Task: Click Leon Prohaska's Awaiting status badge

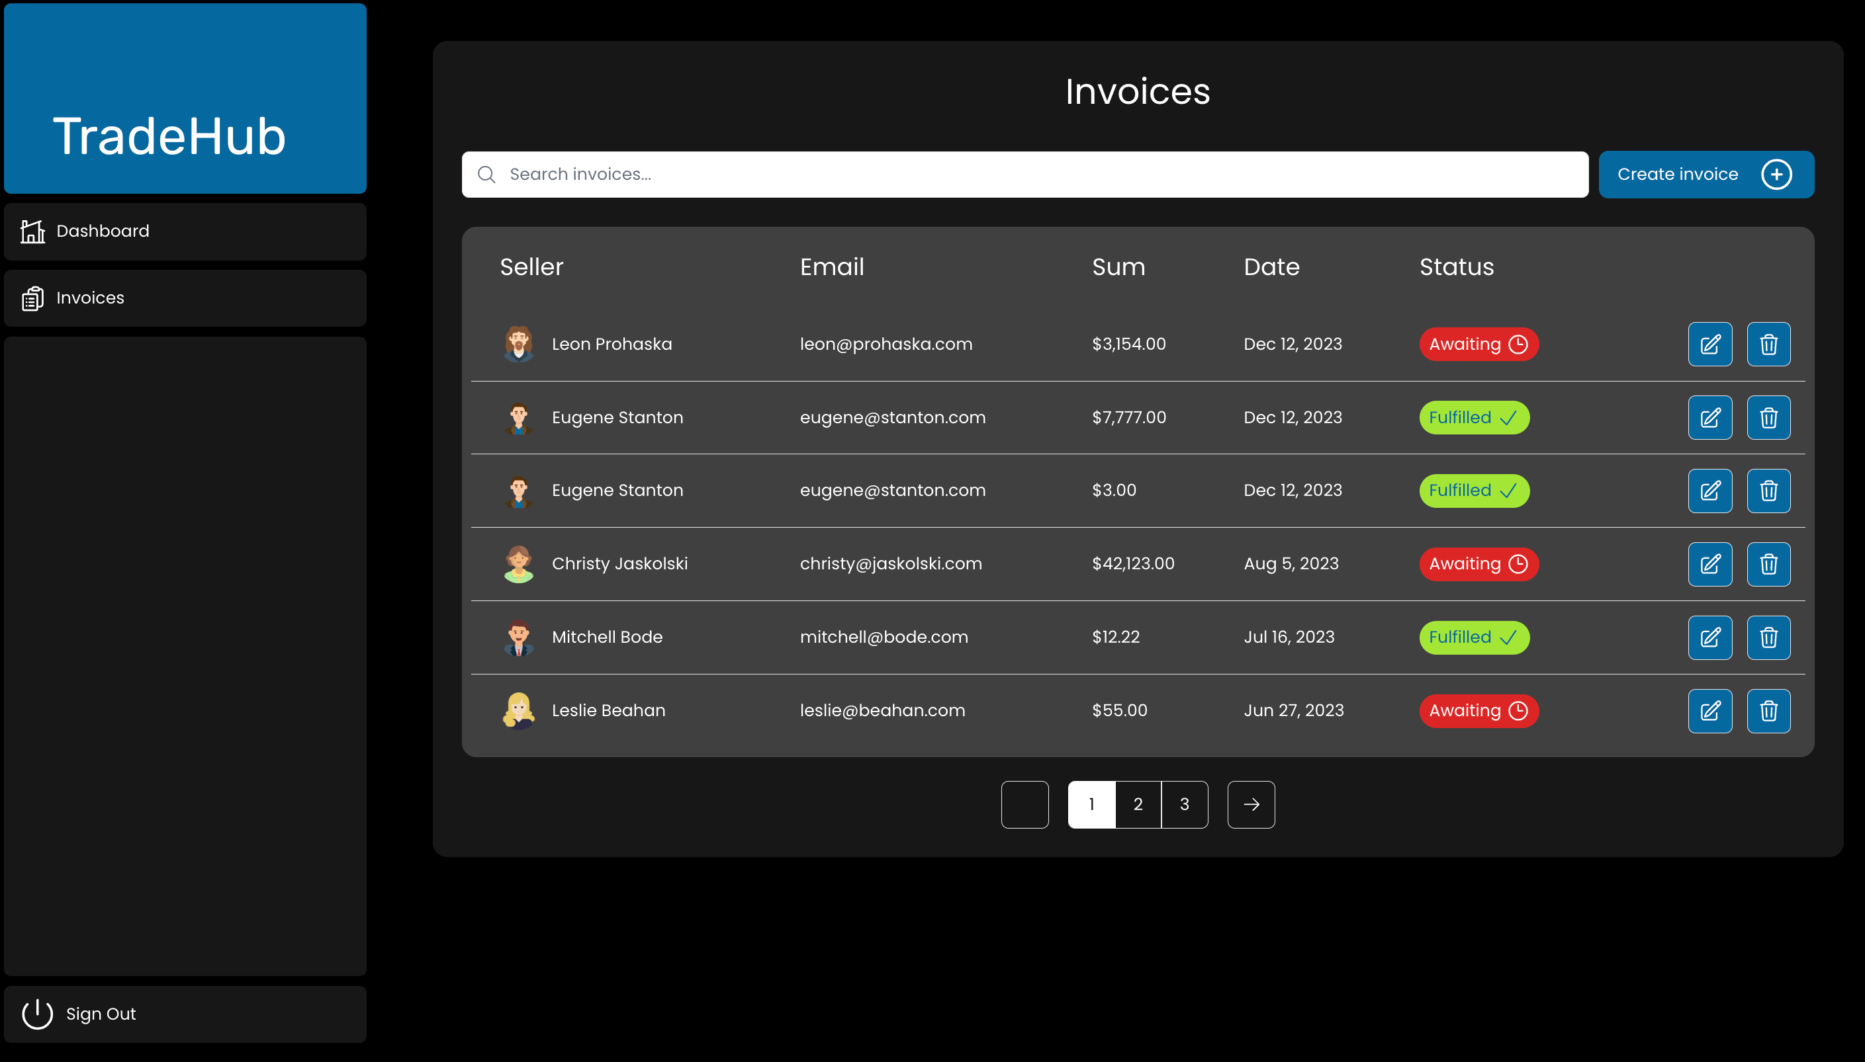Action: pos(1478,345)
